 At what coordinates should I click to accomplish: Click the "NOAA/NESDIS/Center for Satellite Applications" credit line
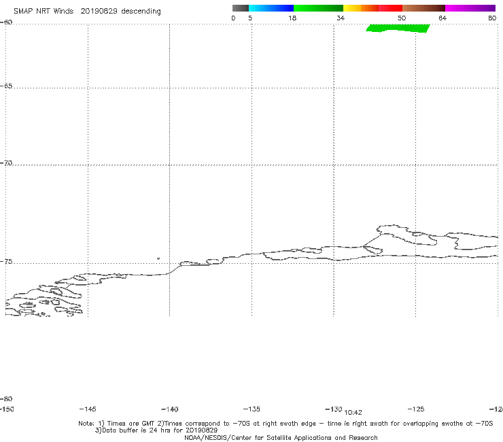click(x=281, y=437)
